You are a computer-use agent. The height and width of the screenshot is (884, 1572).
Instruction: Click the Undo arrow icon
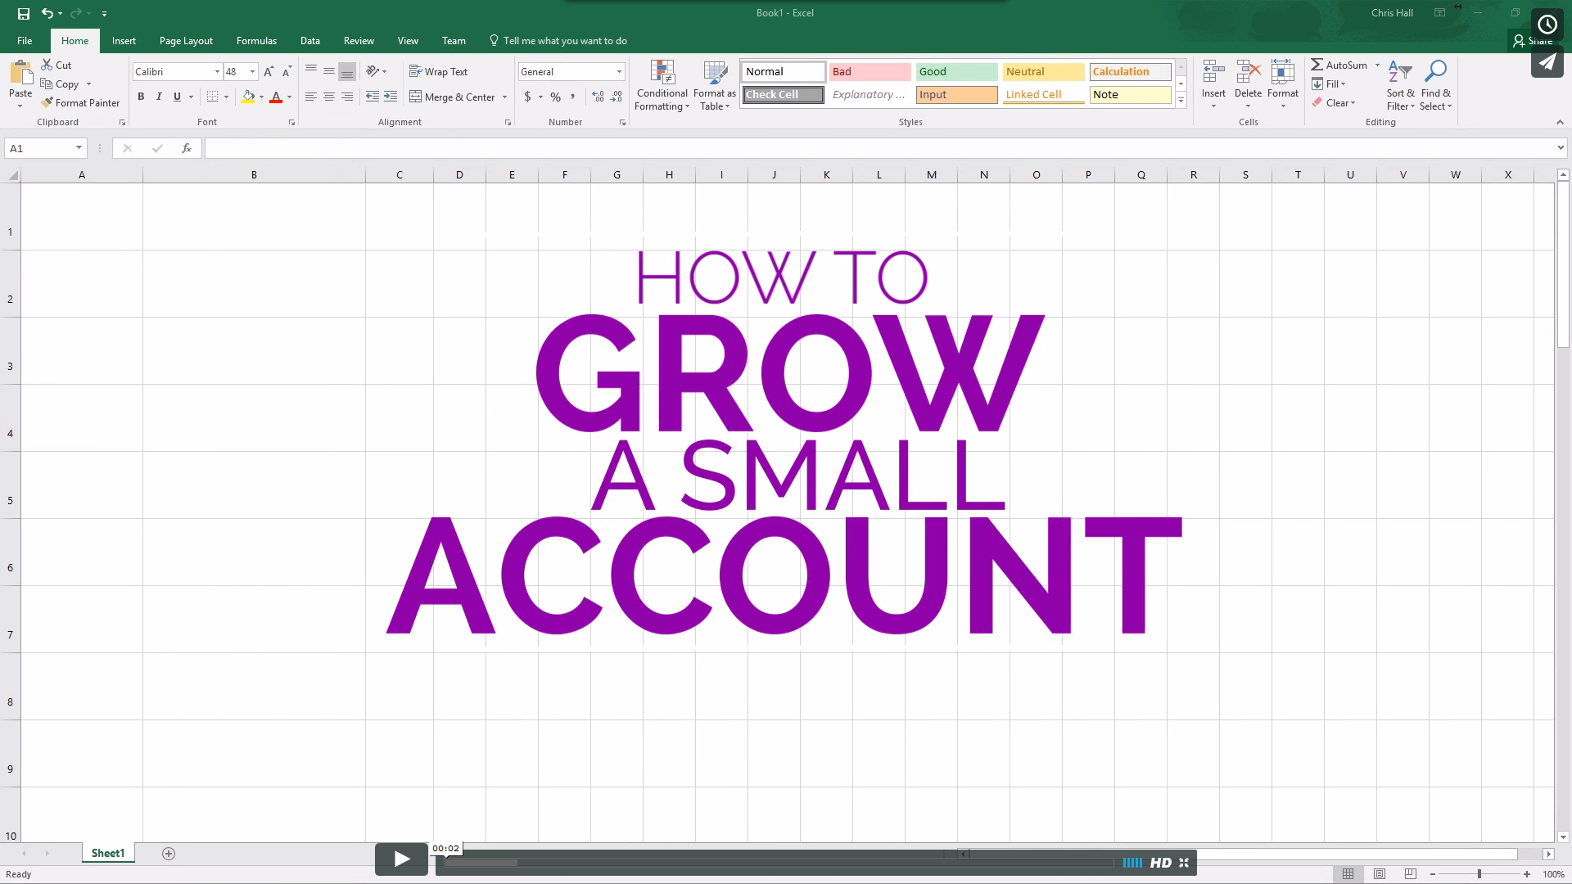click(x=47, y=13)
